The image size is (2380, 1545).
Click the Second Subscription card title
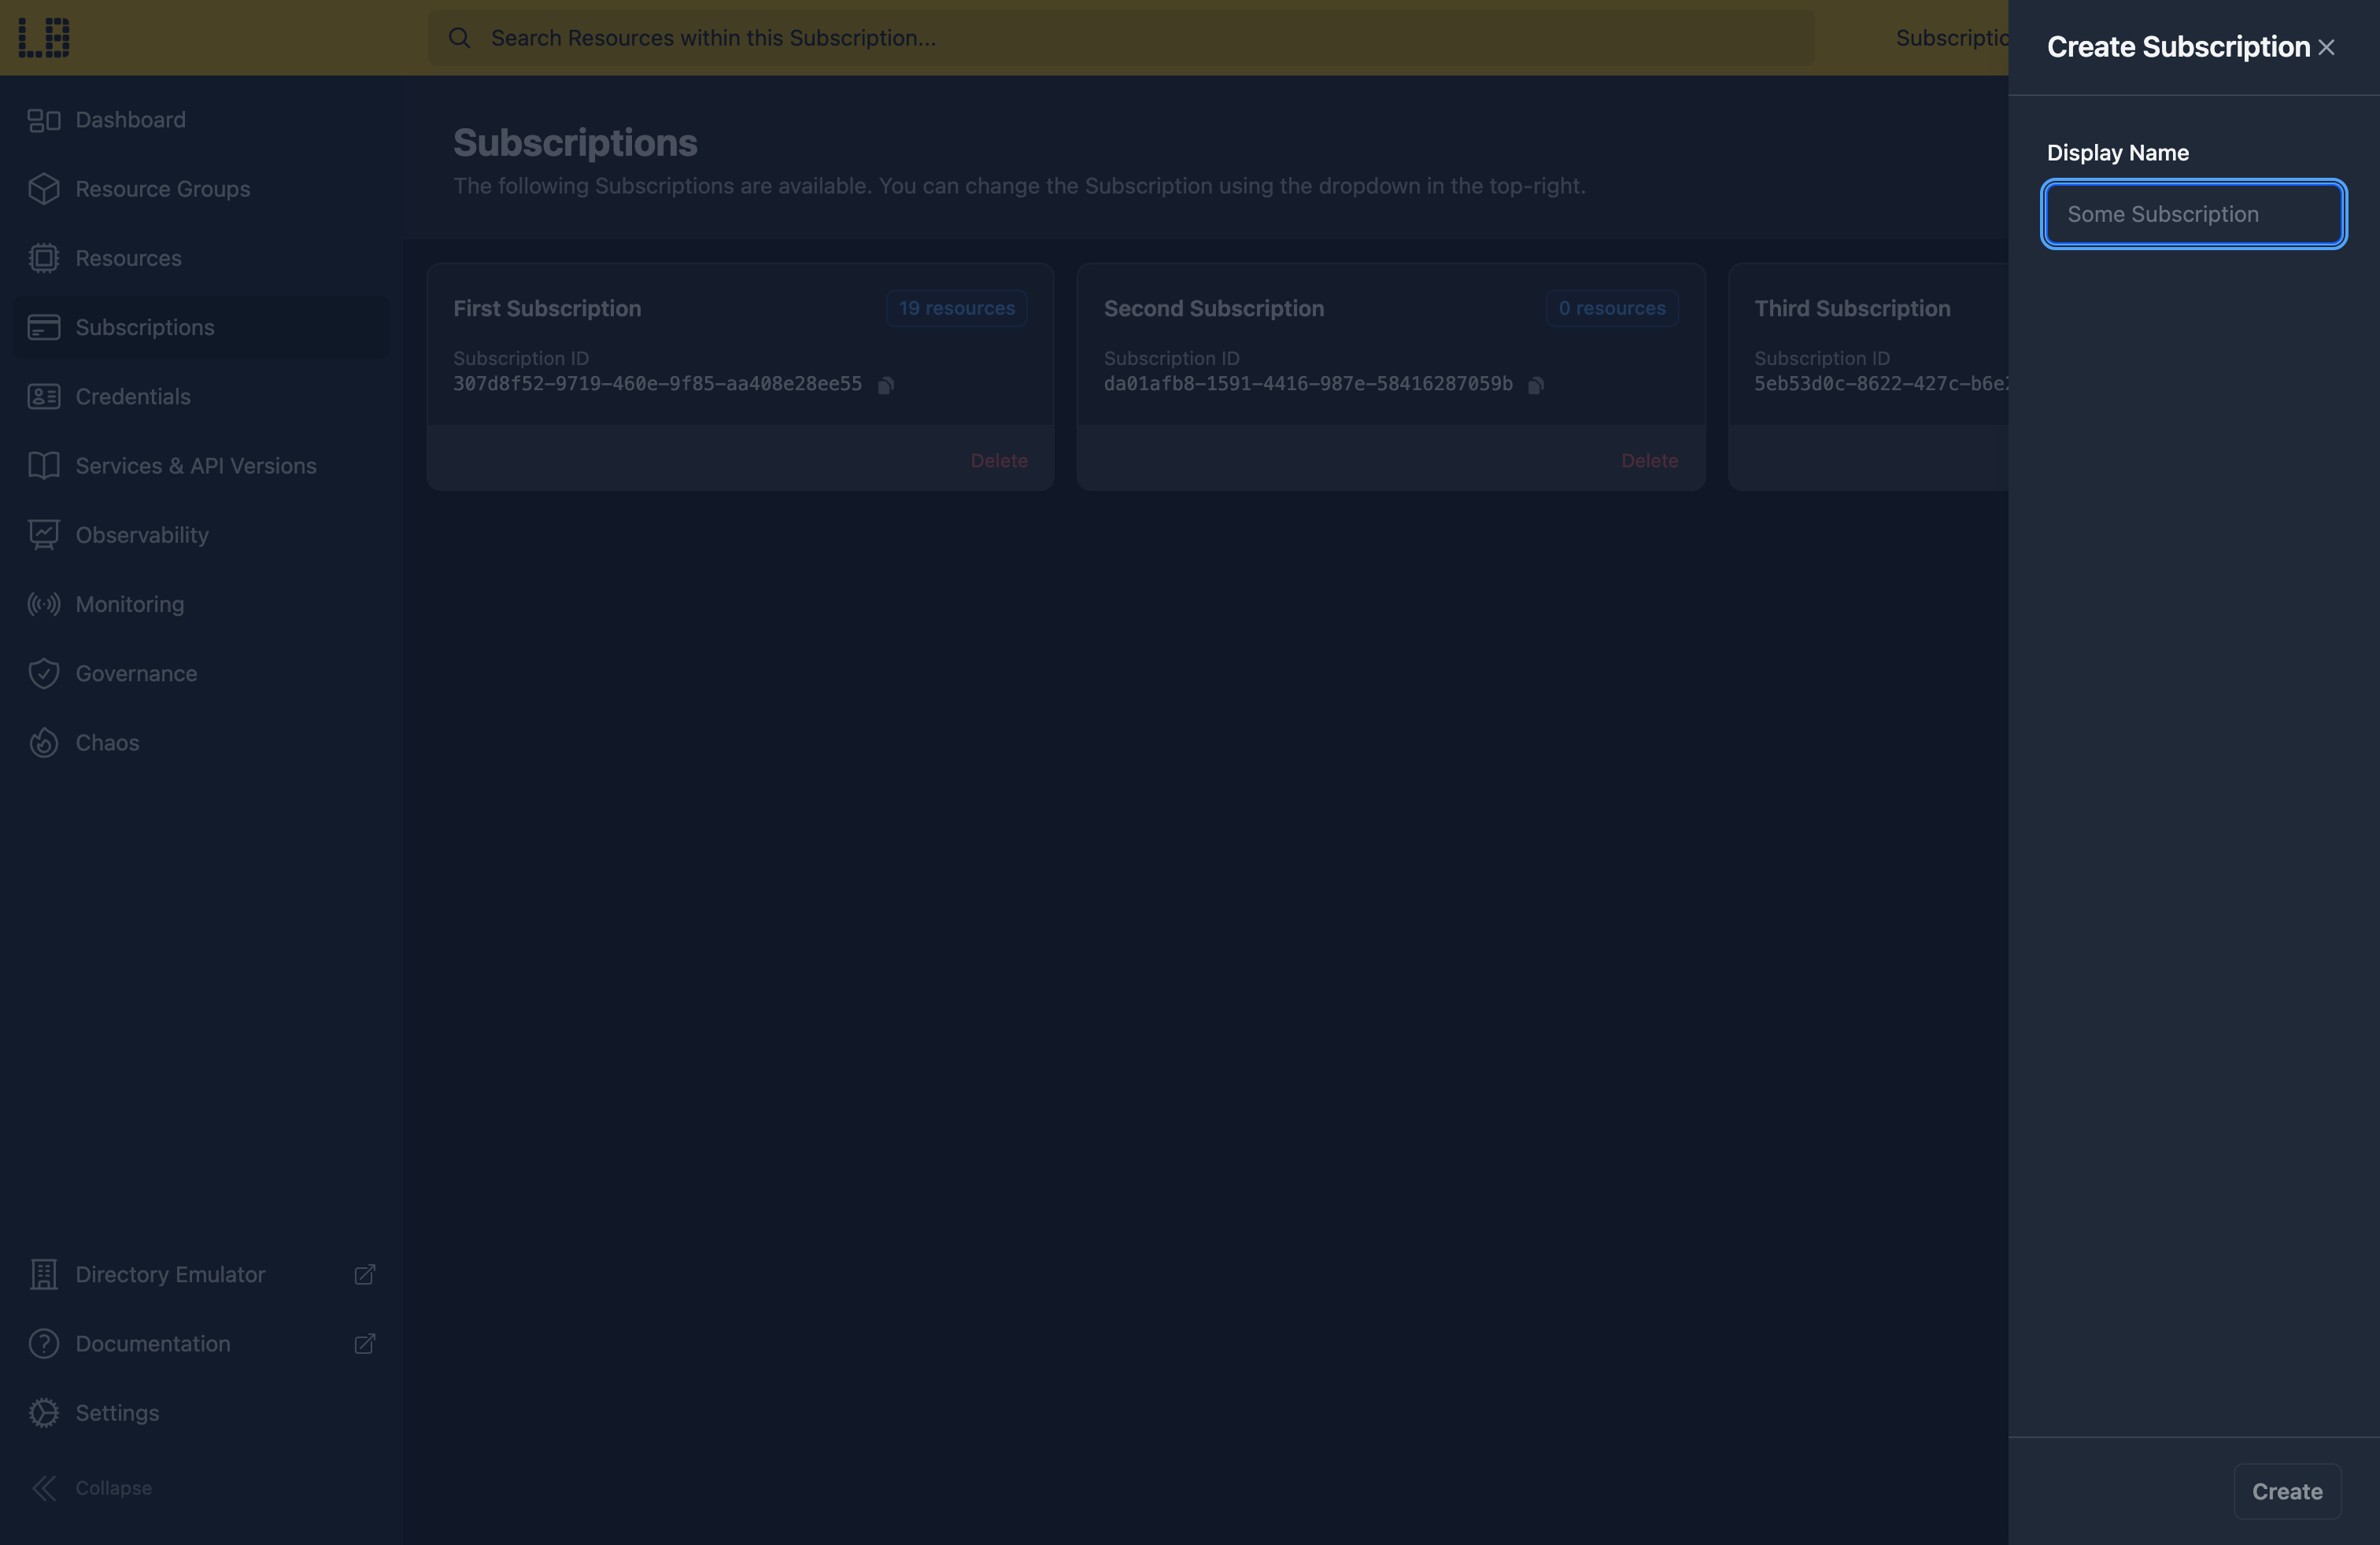pos(1214,309)
